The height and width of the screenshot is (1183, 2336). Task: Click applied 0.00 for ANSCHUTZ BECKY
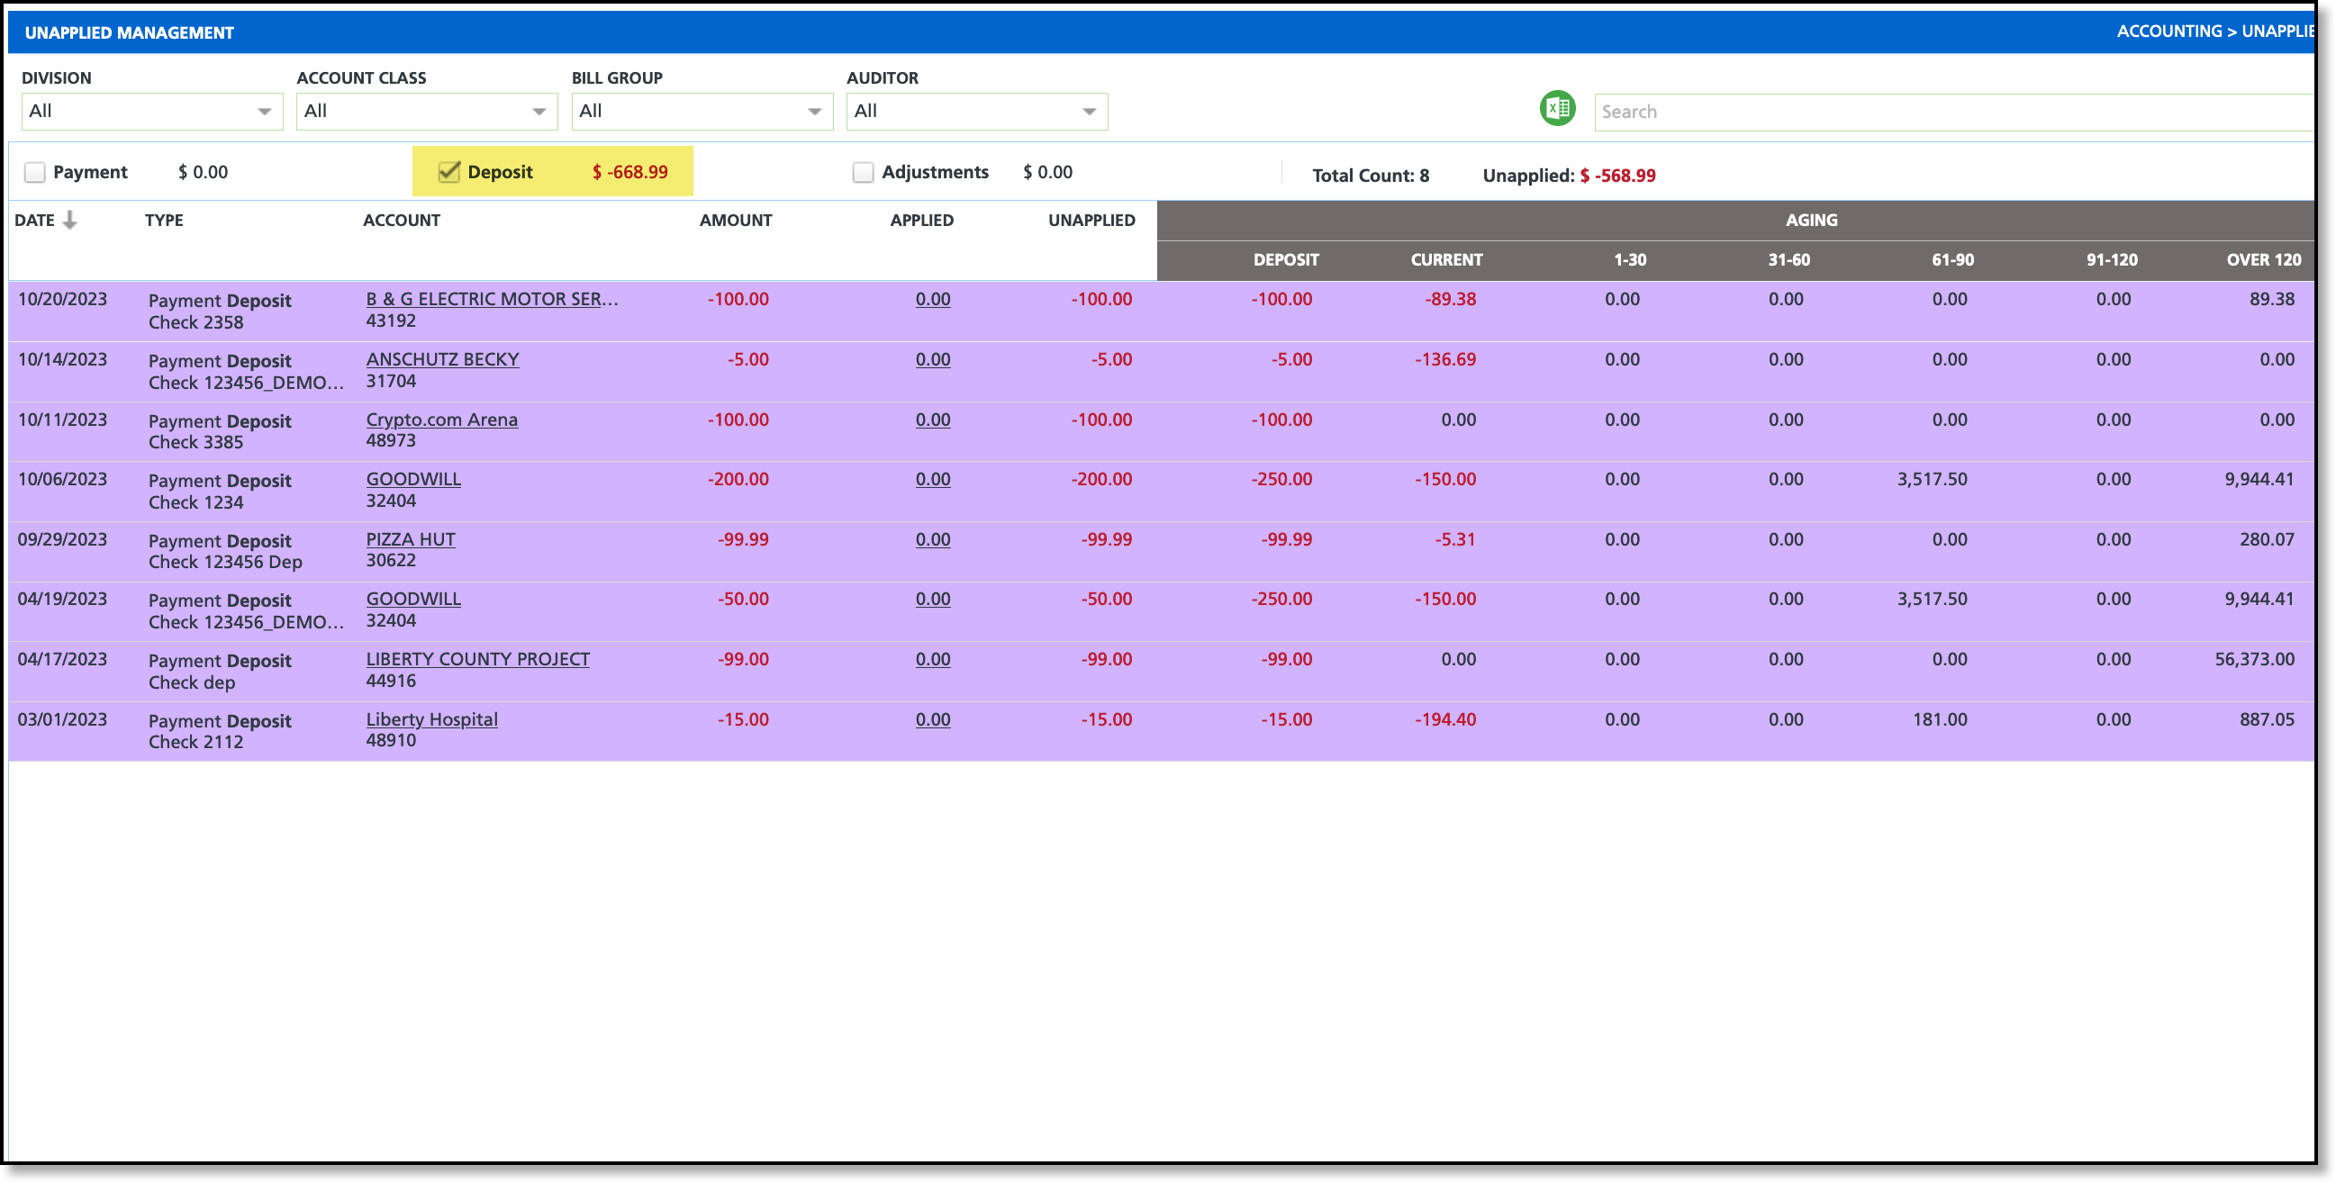(932, 360)
